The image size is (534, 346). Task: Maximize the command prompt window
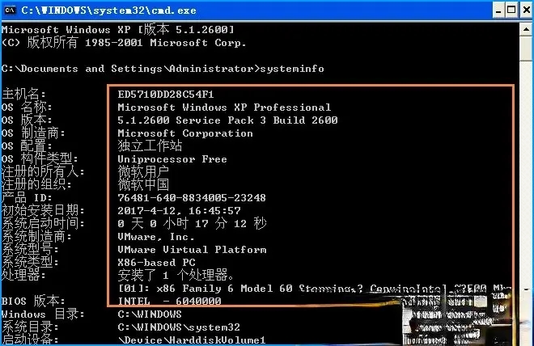coord(511,11)
